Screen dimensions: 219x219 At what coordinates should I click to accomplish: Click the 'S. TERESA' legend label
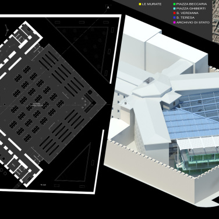click(185, 17)
